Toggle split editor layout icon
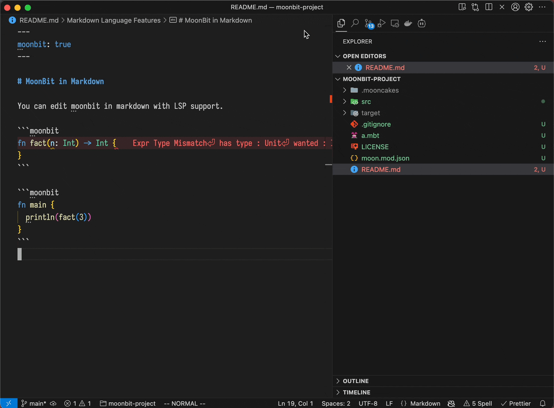This screenshot has width=554, height=408. click(x=489, y=7)
